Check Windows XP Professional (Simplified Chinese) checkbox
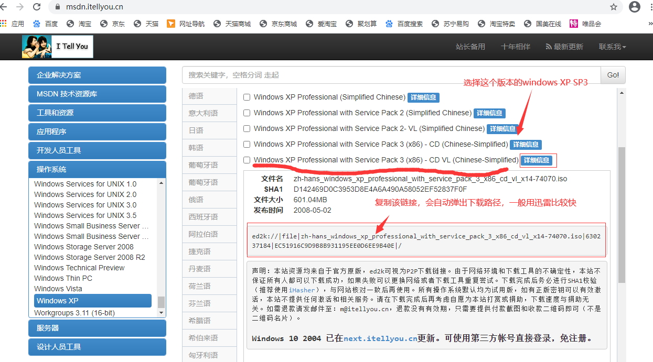 point(247,97)
